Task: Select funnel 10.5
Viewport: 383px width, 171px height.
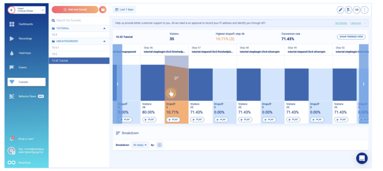Action: click(x=79, y=54)
